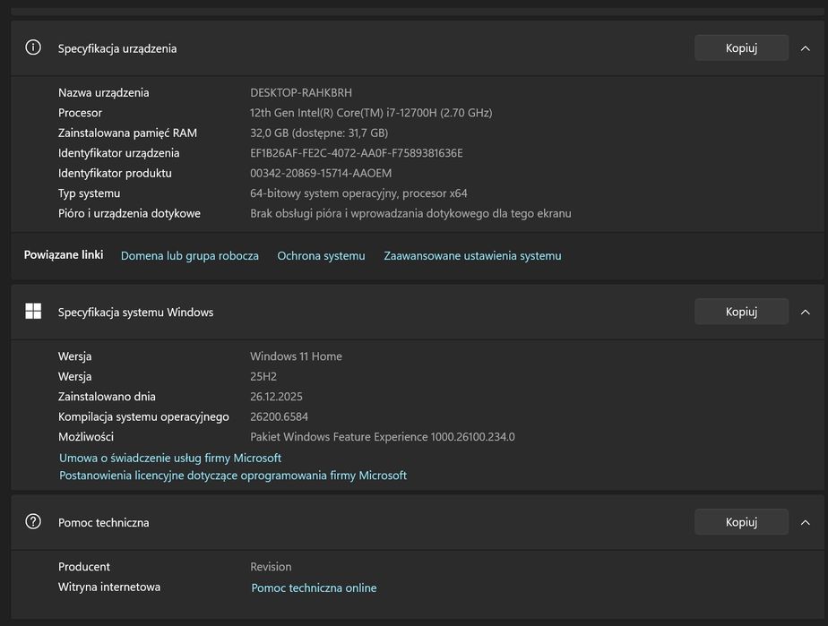
Task: Click the Identyfikator urządzenia GUID value
Action: point(356,153)
